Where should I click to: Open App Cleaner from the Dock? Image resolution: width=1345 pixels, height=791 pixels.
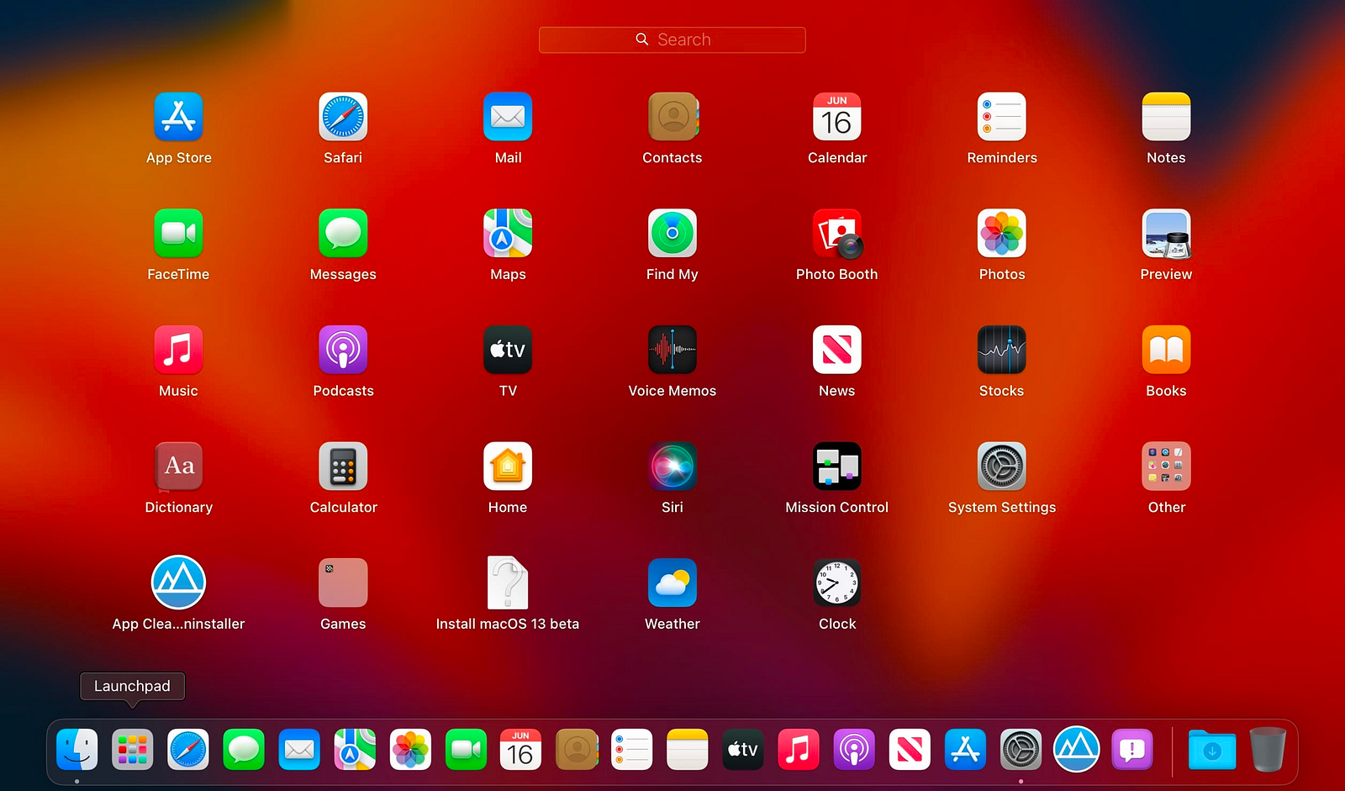1077,749
